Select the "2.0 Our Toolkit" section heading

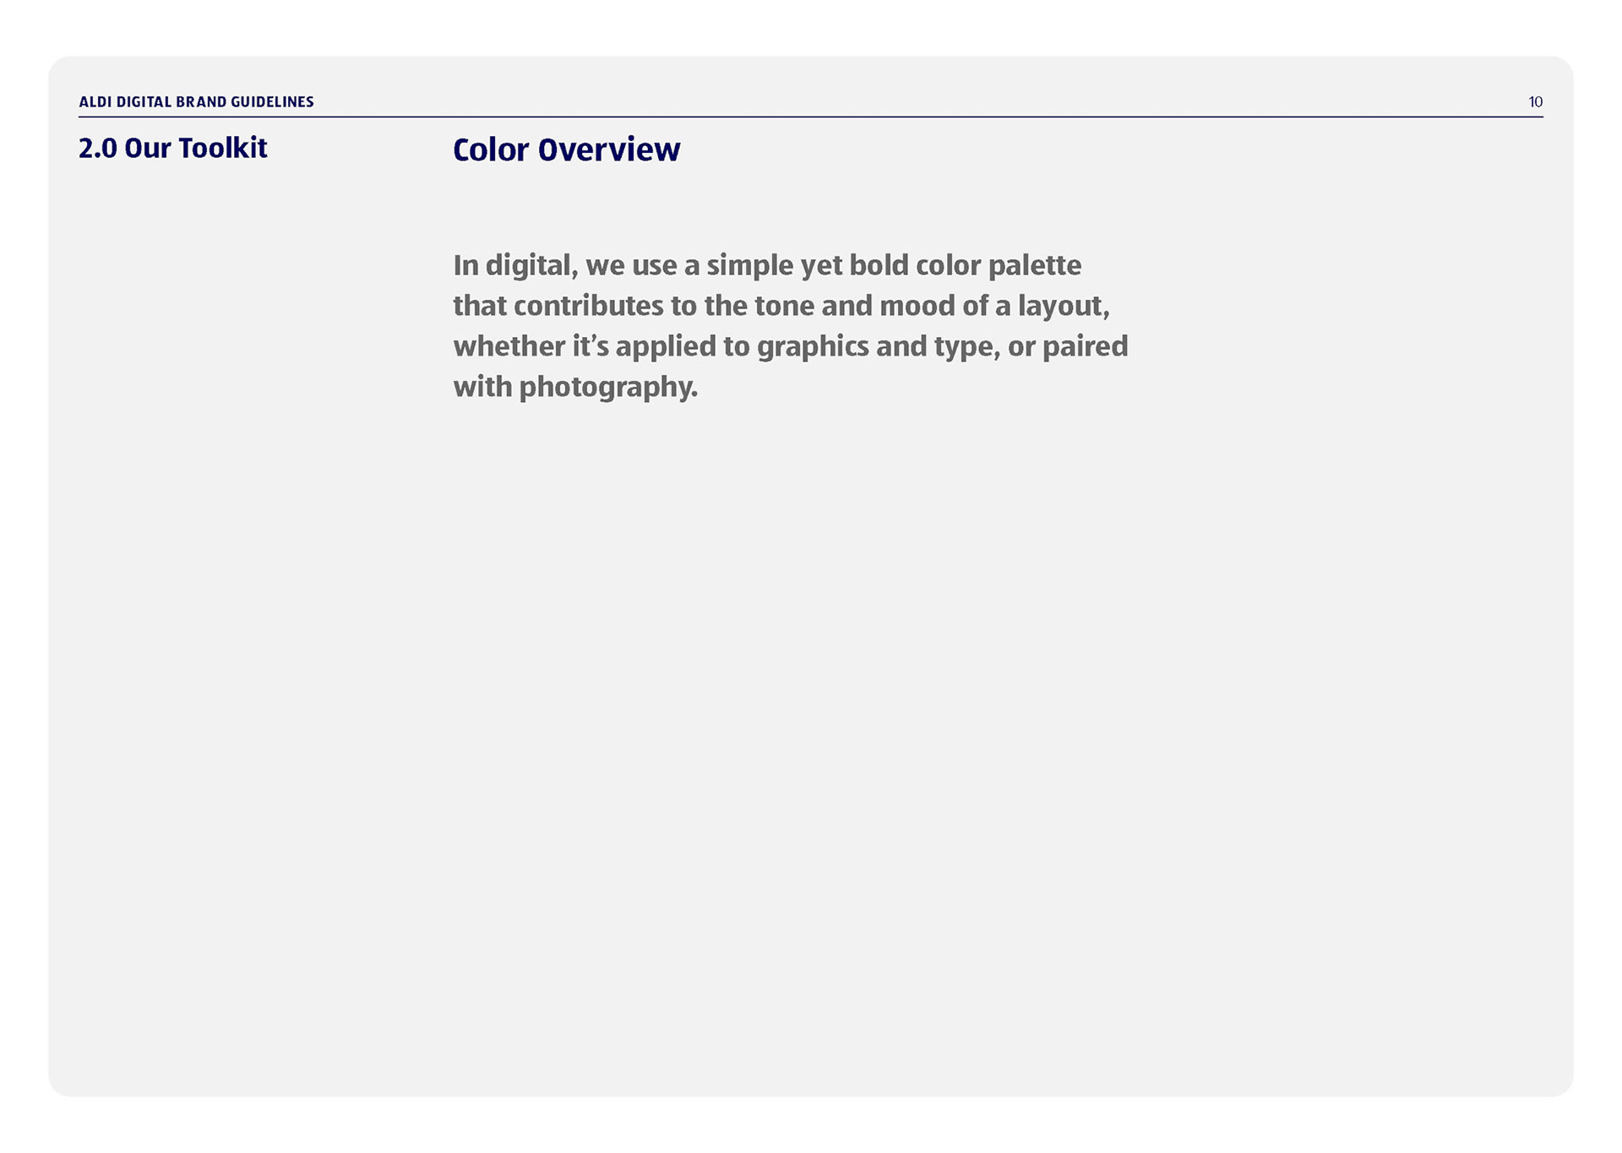tap(172, 149)
